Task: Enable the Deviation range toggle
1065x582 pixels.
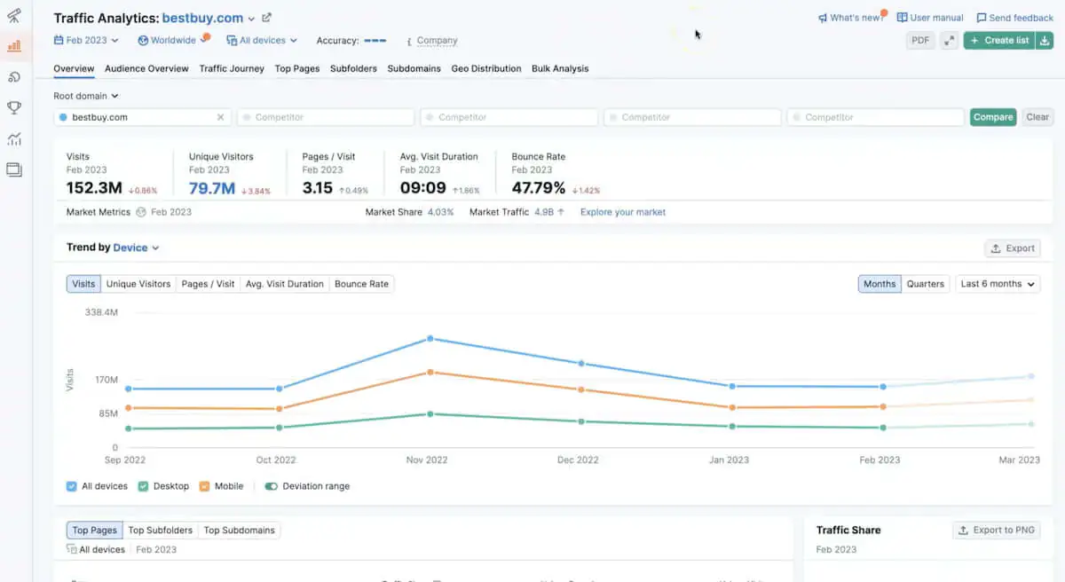Action: click(x=272, y=485)
